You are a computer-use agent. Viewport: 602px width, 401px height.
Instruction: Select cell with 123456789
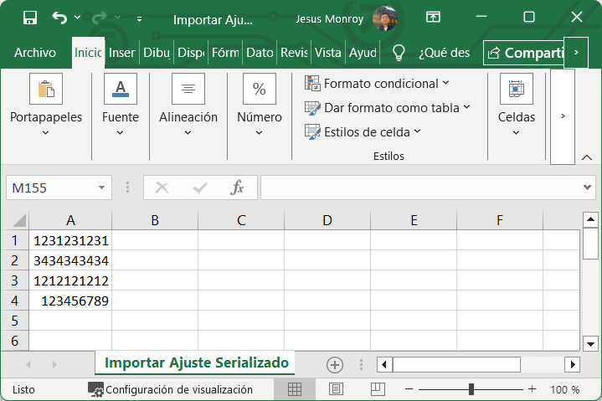point(70,301)
